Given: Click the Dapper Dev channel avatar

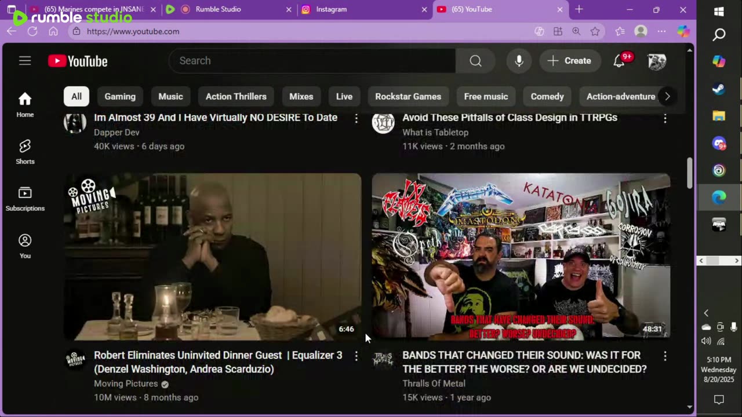Looking at the screenshot, I should pos(75,123).
